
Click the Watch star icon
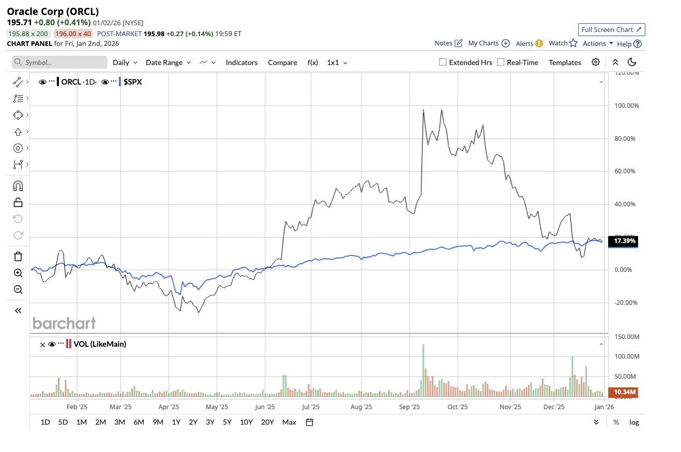[x=573, y=43]
